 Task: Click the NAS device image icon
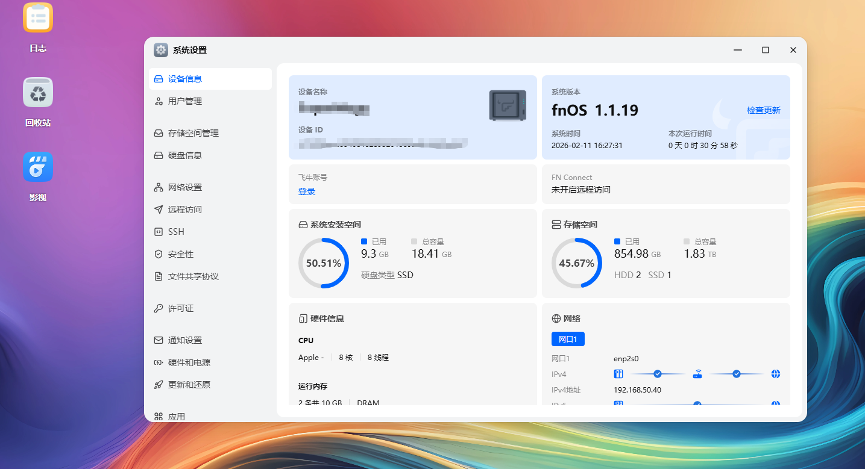508,105
